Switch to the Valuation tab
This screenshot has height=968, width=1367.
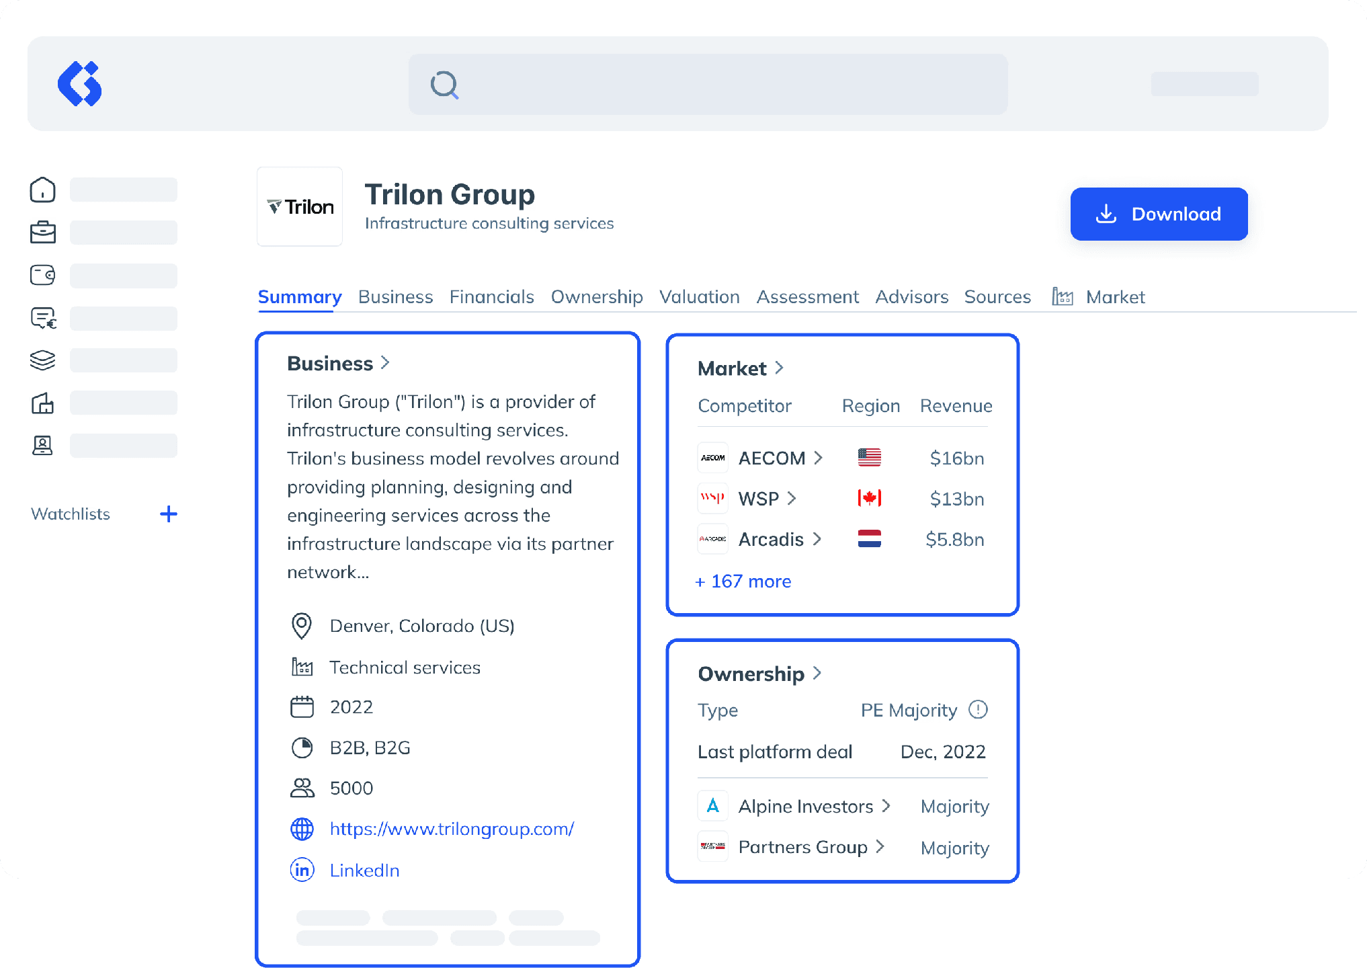click(x=699, y=297)
